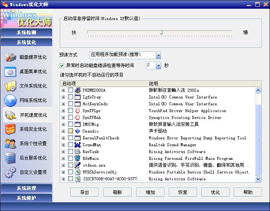Screen dimensions: 270x211
Task: Expand the SynTPEnh tree node
Action: click(64, 117)
